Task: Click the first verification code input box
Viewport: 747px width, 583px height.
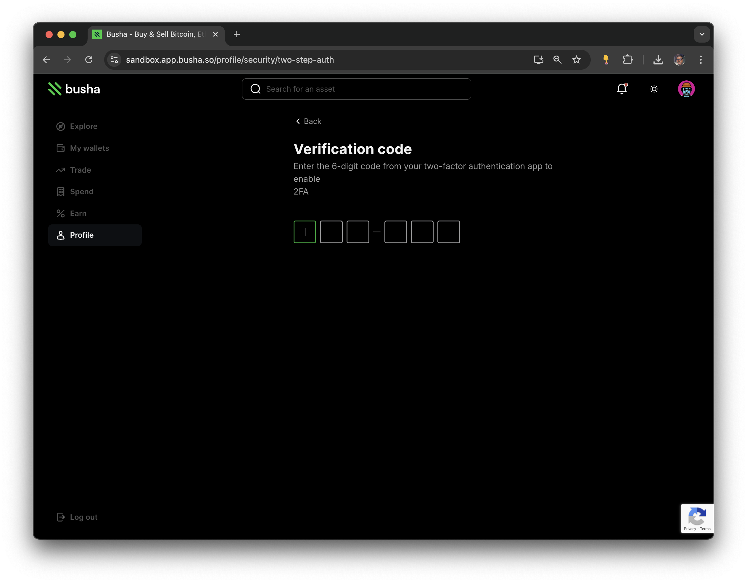Action: coord(305,232)
